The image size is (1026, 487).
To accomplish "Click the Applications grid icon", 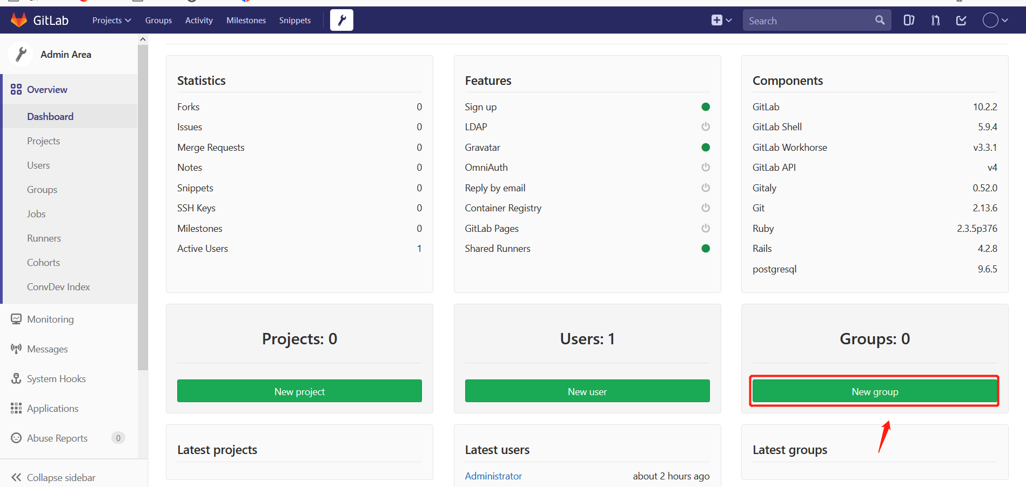I will tap(16, 408).
